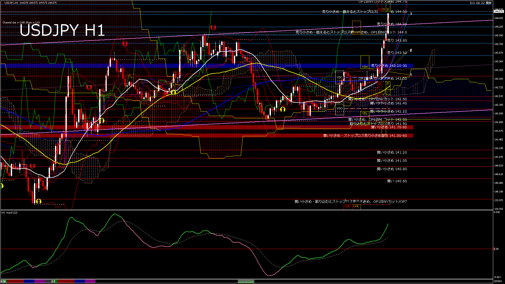505x284 pixels.
Task: Click the 買い小さめ 140.80 label
Action: point(392,169)
